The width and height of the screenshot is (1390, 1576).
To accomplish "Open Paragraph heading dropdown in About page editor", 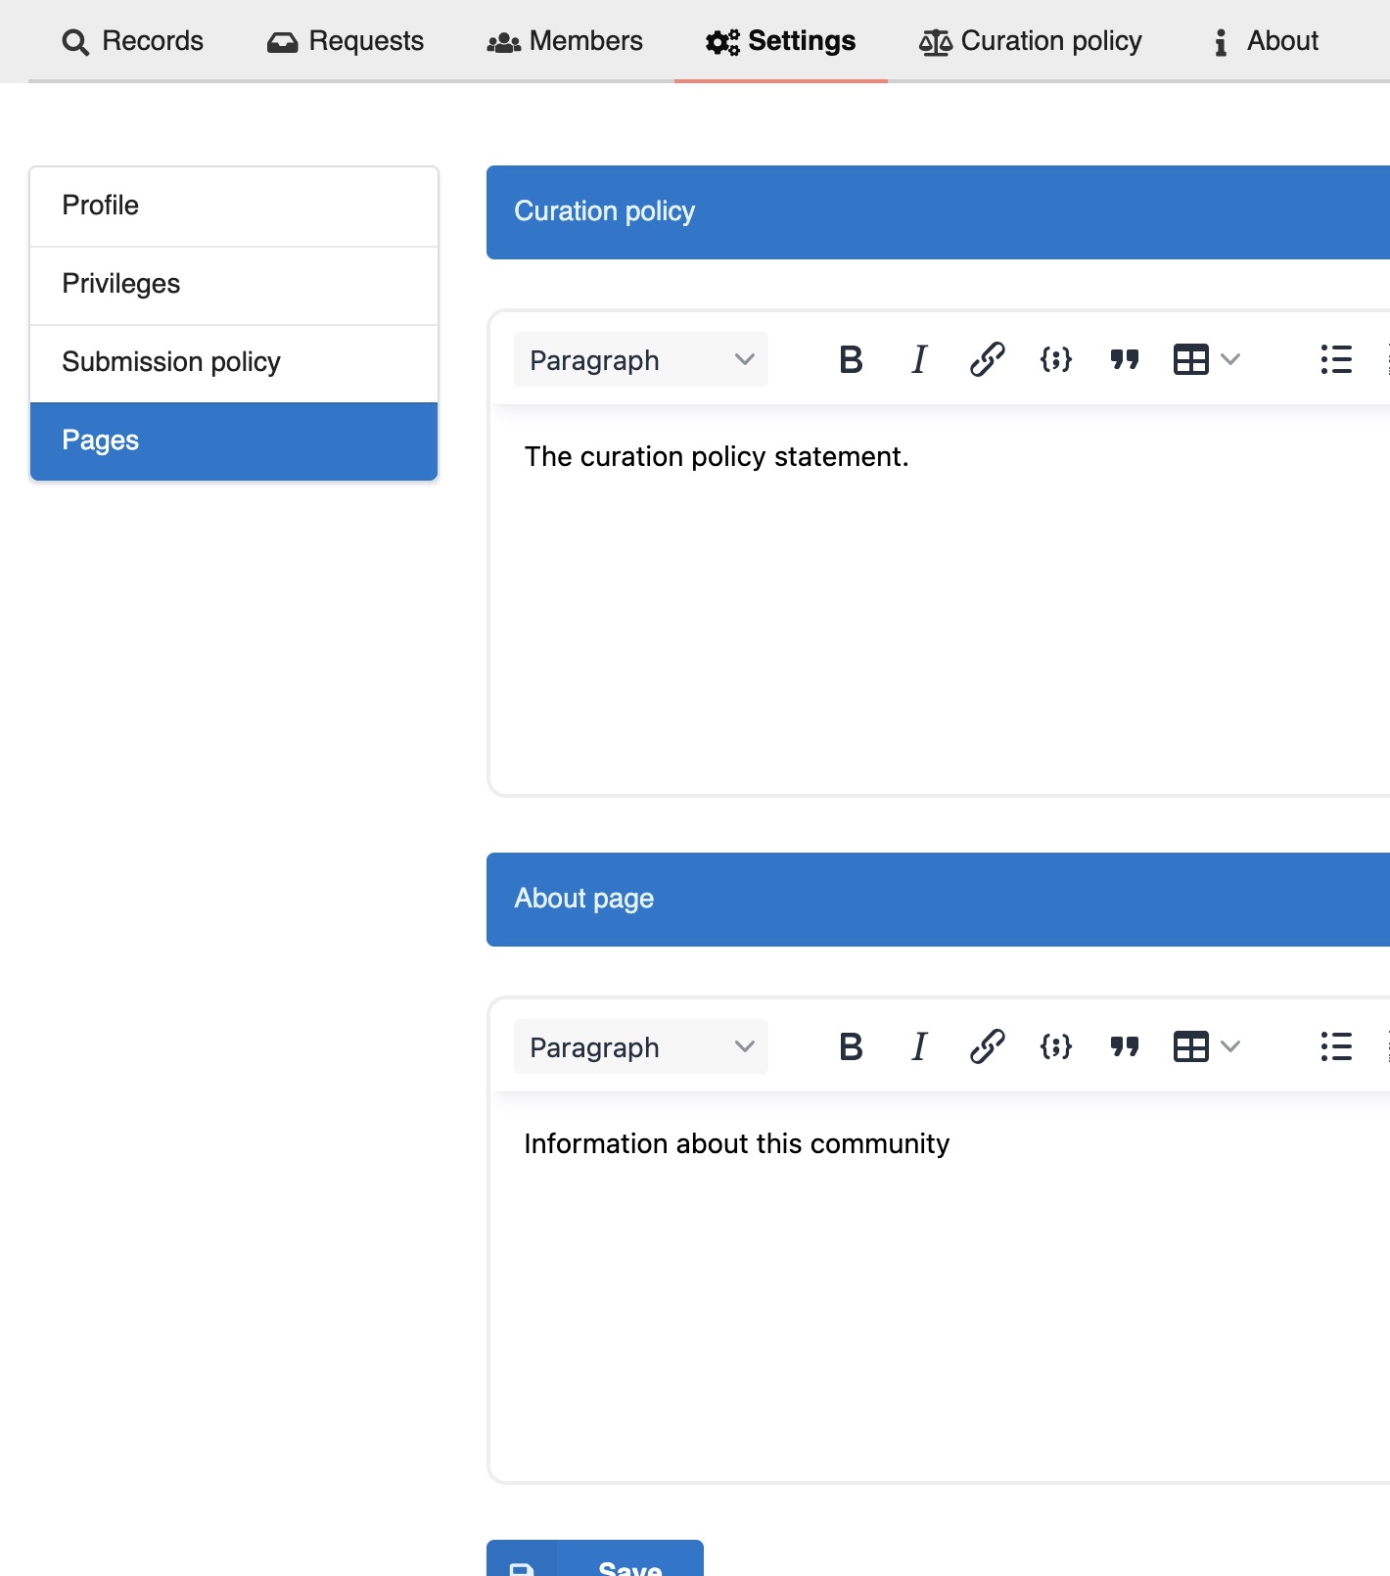I will [x=641, y=1046].
